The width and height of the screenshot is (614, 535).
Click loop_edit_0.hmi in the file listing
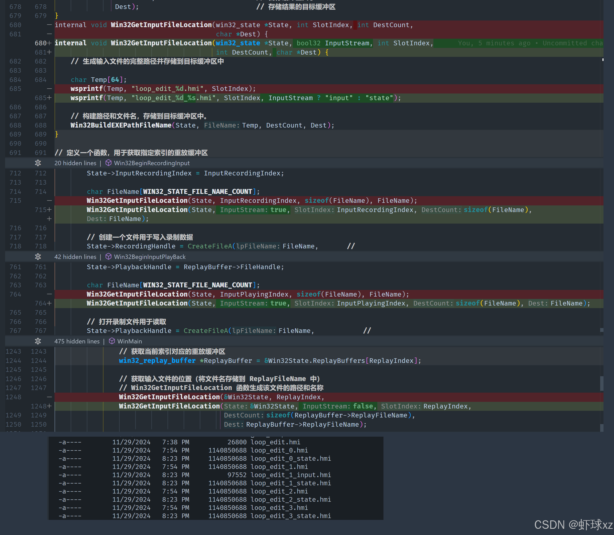279,450
